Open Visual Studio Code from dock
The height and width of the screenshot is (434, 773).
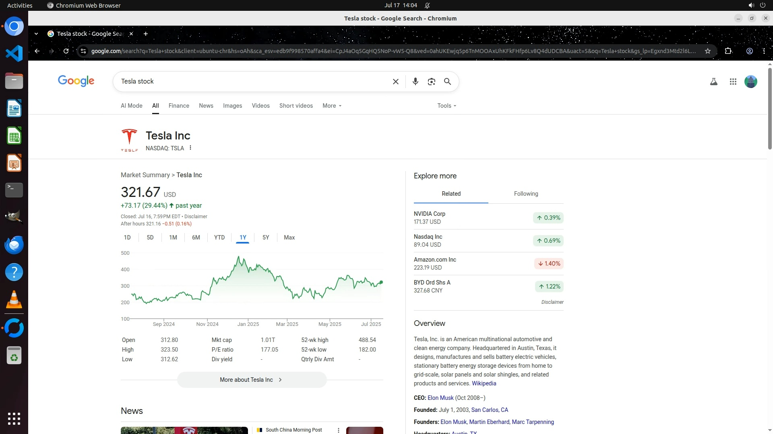click(14, 53)
